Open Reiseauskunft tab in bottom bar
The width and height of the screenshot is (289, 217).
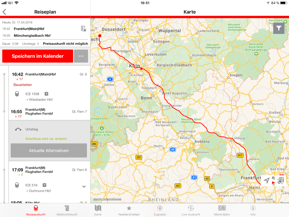point(35,210)
